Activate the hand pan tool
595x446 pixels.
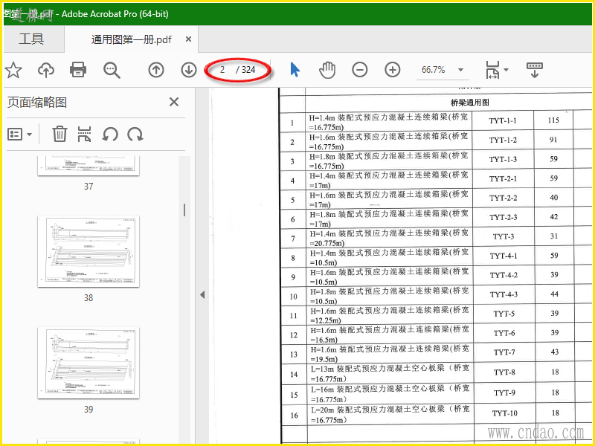point(327,70)
